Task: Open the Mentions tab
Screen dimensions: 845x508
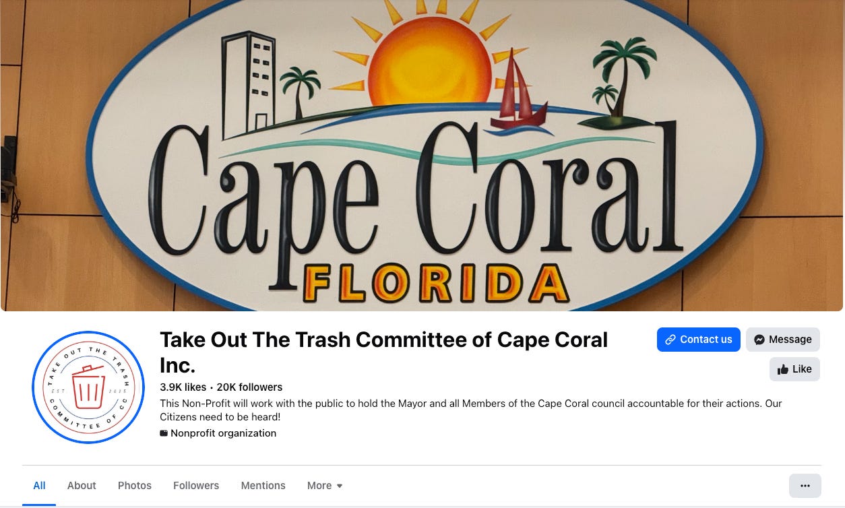Action: coord(263,485)
